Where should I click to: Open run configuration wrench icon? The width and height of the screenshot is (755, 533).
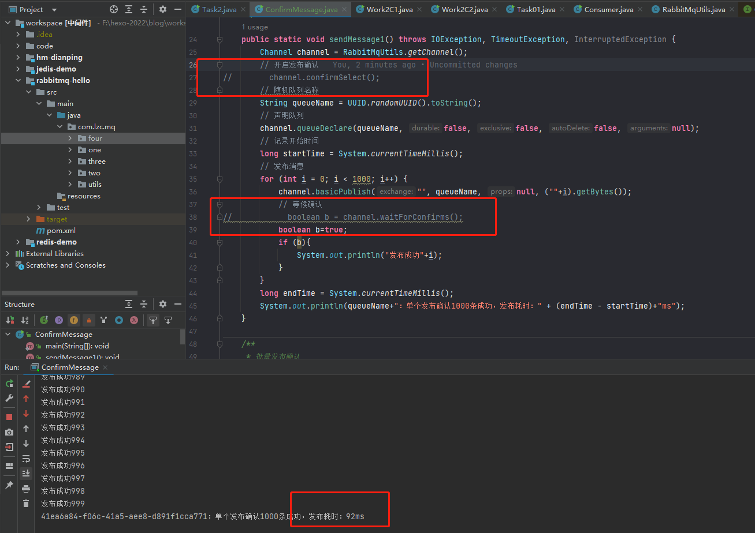(x=9, y=398)
